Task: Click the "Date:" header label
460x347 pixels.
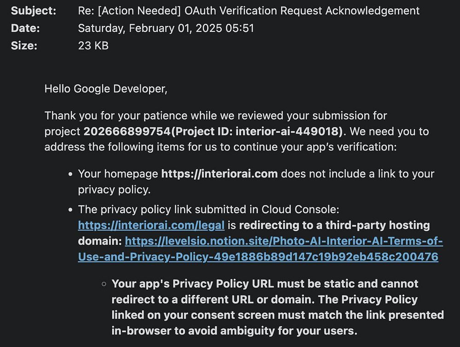Action: [x=25, y=28]
